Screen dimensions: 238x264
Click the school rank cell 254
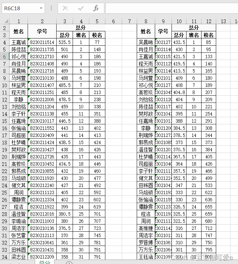(x=209, y=114)
